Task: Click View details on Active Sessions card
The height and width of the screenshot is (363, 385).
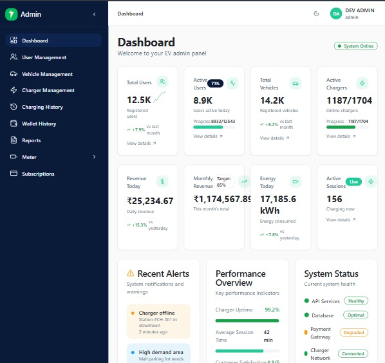Action: [341, 220]
